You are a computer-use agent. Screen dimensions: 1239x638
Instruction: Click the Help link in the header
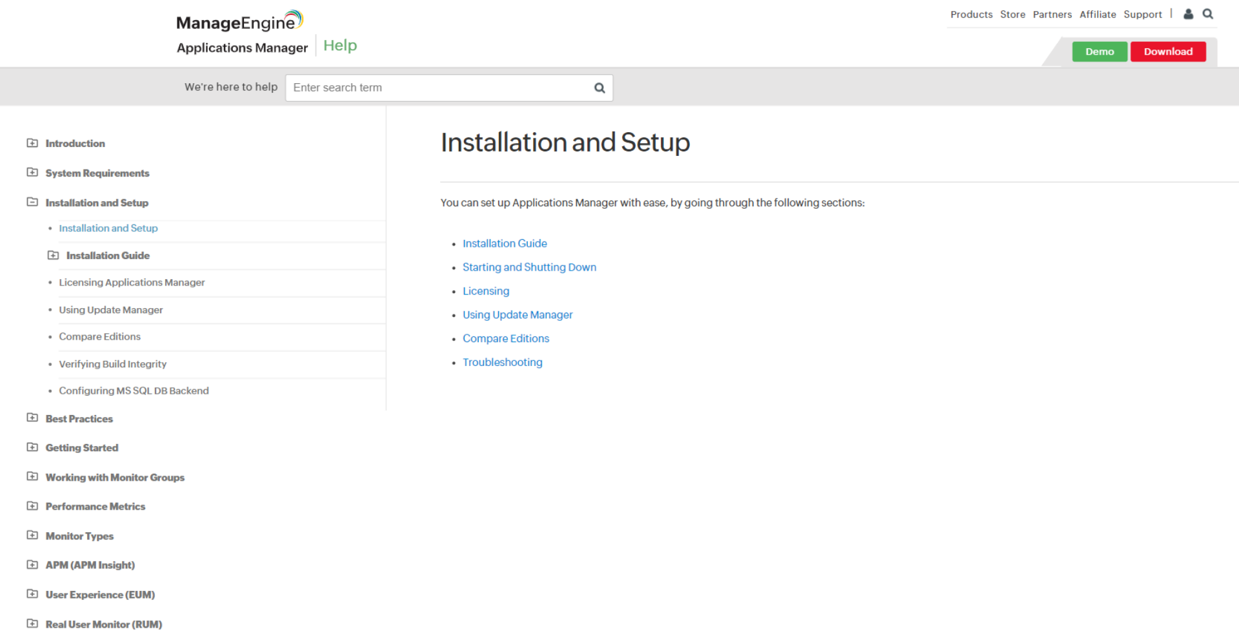tap(340, 46)
